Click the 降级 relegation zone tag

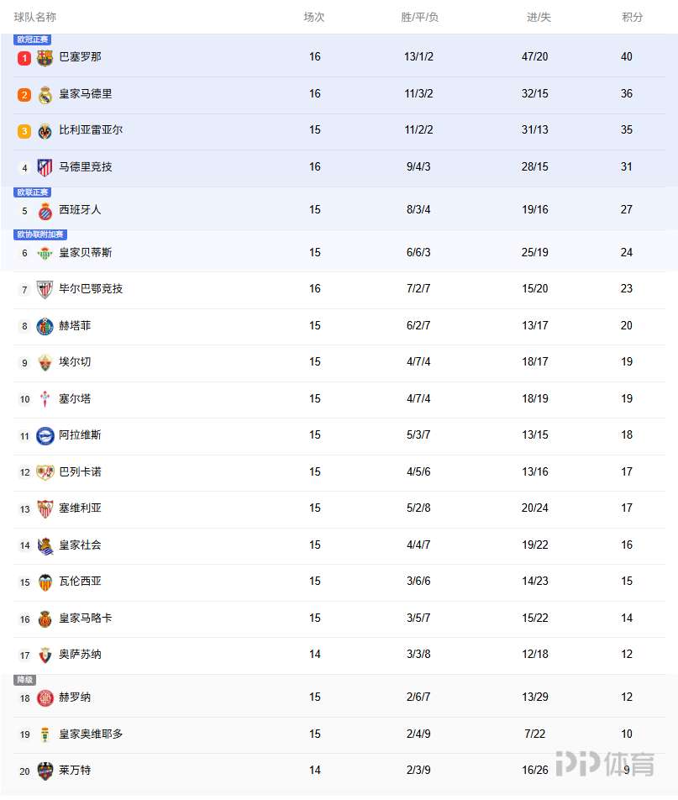click(x=25, y=680)
